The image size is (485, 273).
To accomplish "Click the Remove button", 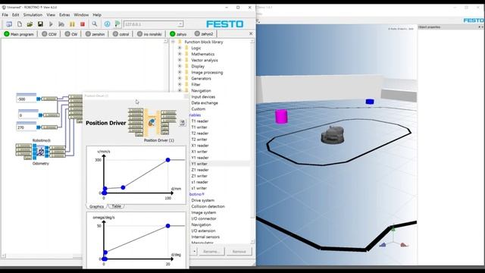I will click(239, 251).
